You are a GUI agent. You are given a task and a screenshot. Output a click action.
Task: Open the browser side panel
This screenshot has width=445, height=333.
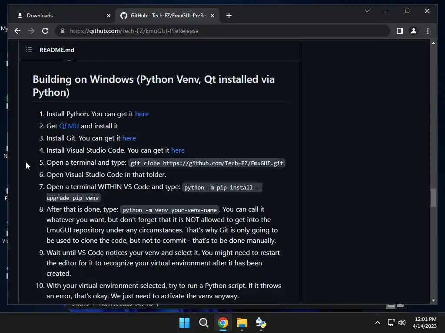tap(400, 31)
